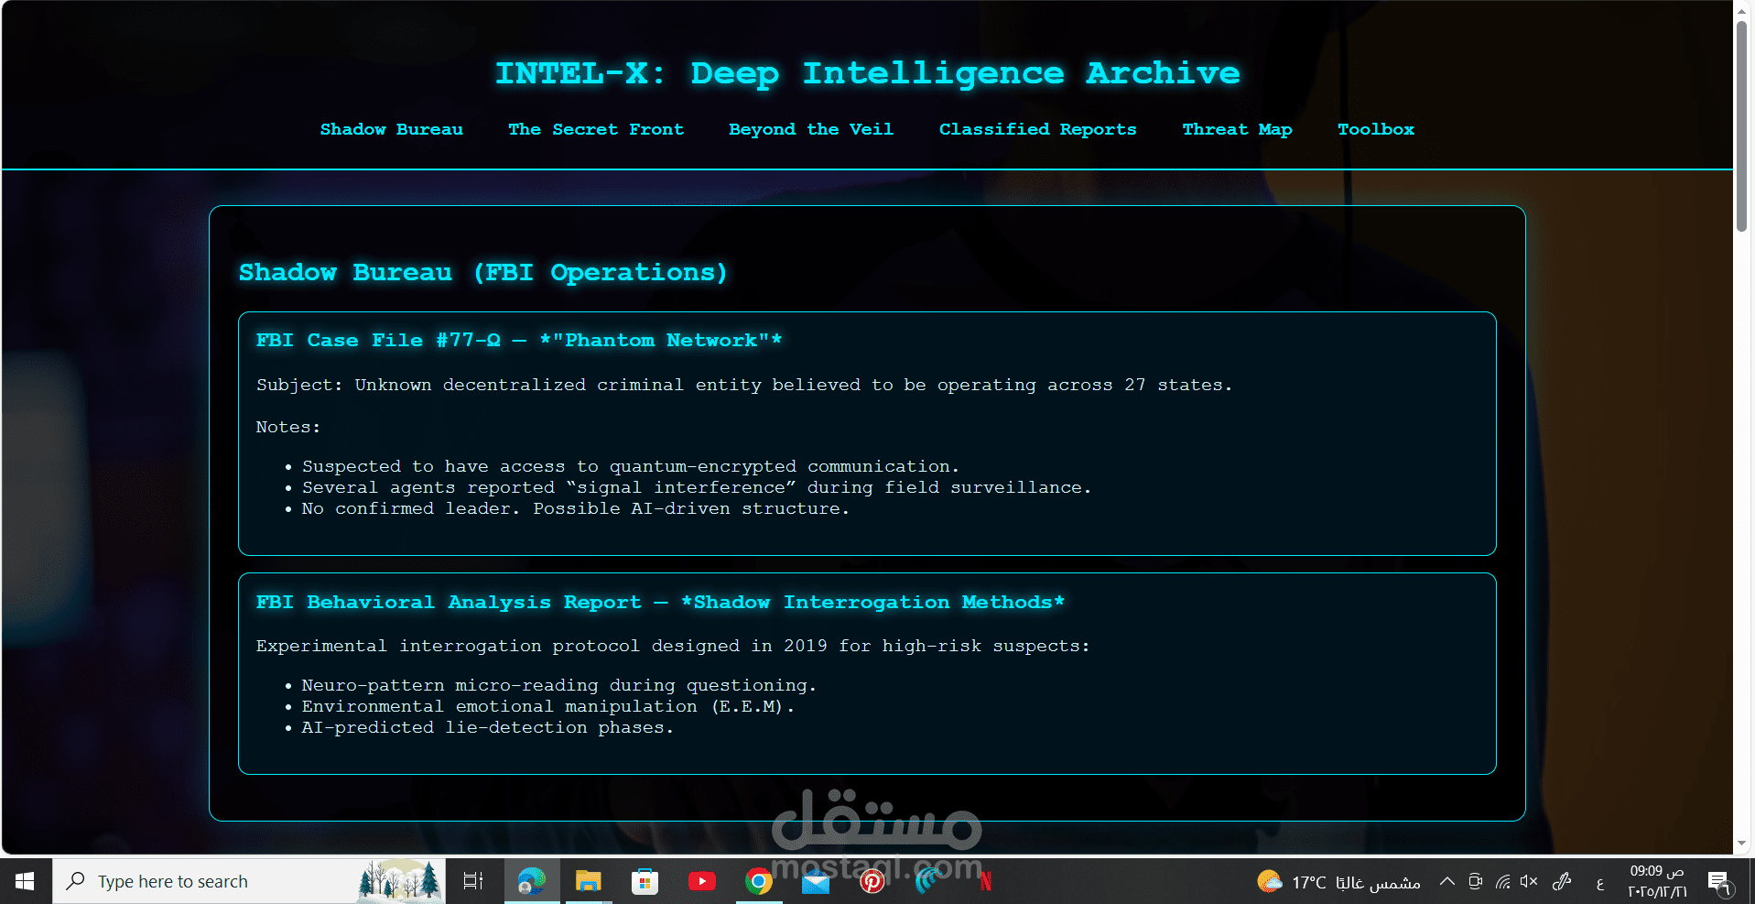Click the INTEL-X: Deep Intelligence Archive title
Image resolution: width=1755 pixels, height=904 pixels.
(868, 73)
